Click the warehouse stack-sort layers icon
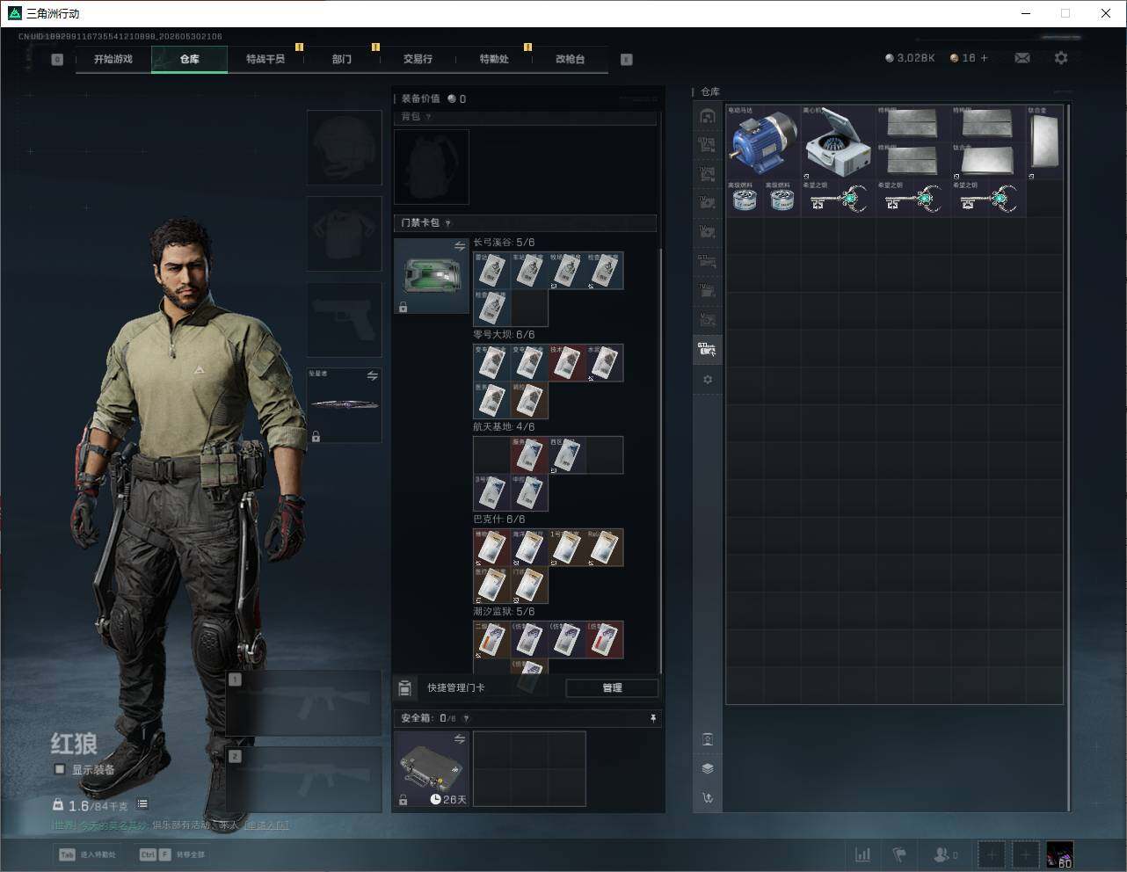Viewport: 1127px width, 872px height. [708, 768]
